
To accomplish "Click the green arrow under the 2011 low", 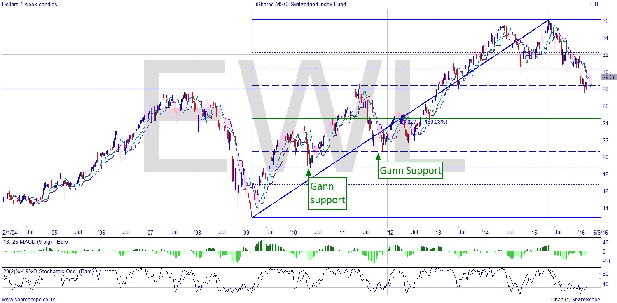I will pos(378,157).
